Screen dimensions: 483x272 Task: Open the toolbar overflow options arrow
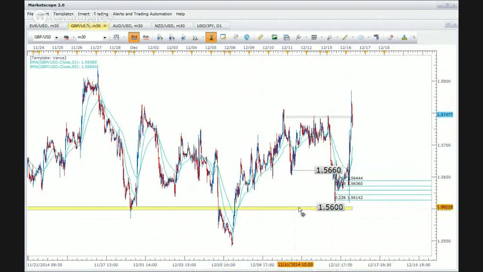click(x=414, y=37)
